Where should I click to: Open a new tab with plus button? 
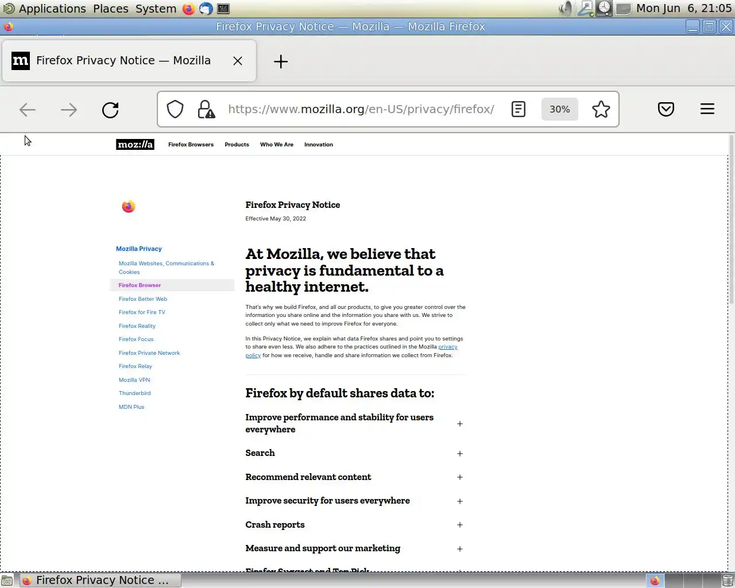pos(281,61)
